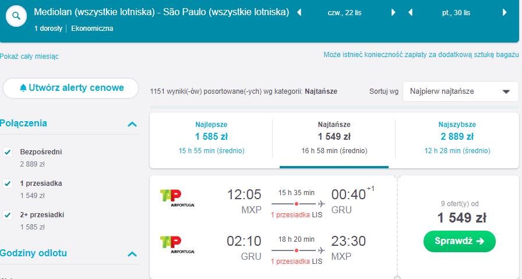
Task: Go to previous departure date arrow
Action: pyautogui.click(x=299, y=13)
